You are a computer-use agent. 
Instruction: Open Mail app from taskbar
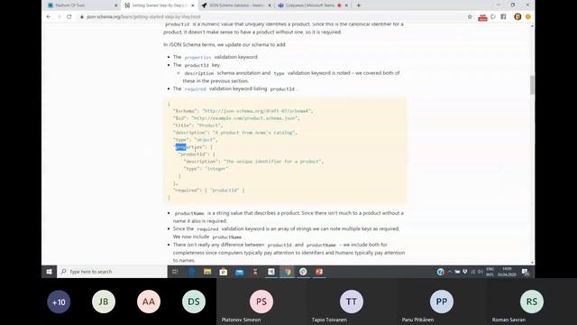(x=239, y=272)
